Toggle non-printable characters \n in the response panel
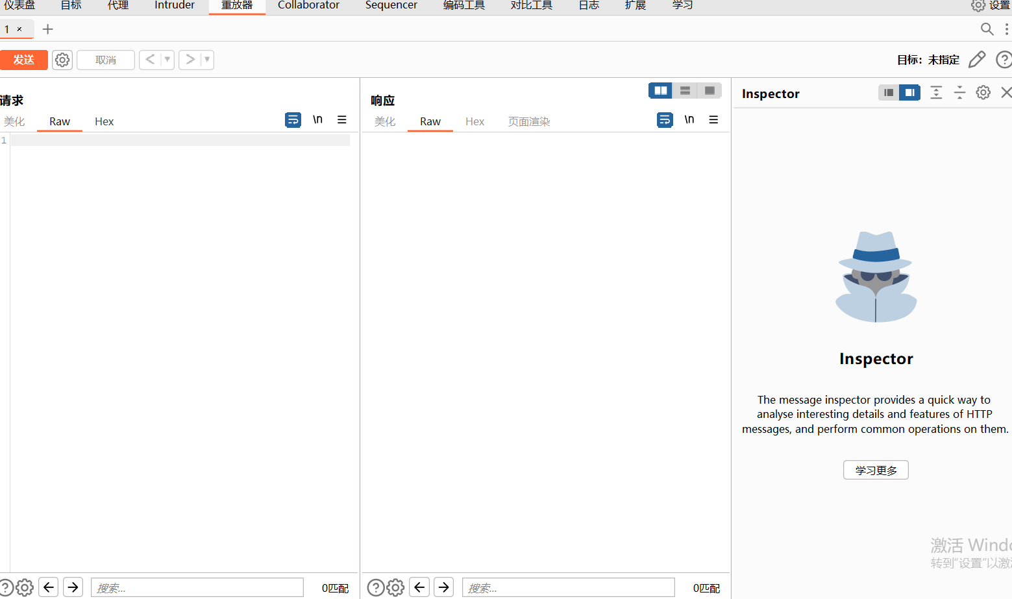The image size is (1012, 599). pos(689,119)
